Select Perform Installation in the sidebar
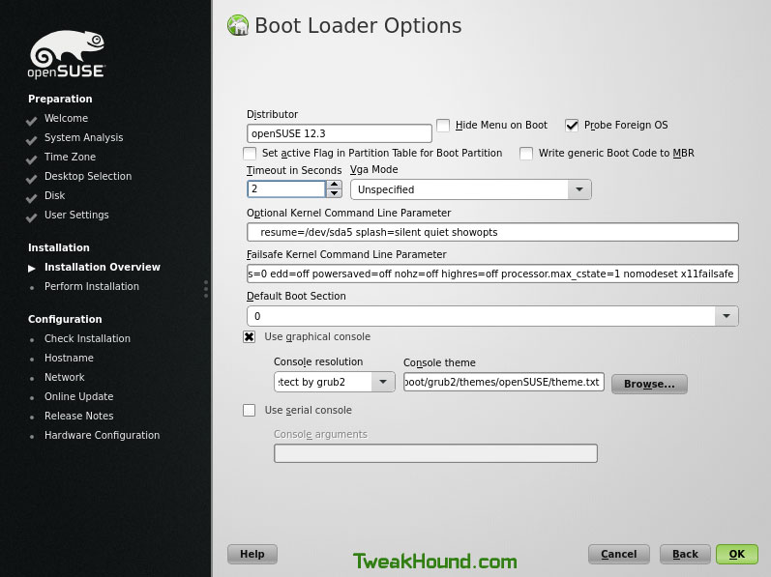 92,286
